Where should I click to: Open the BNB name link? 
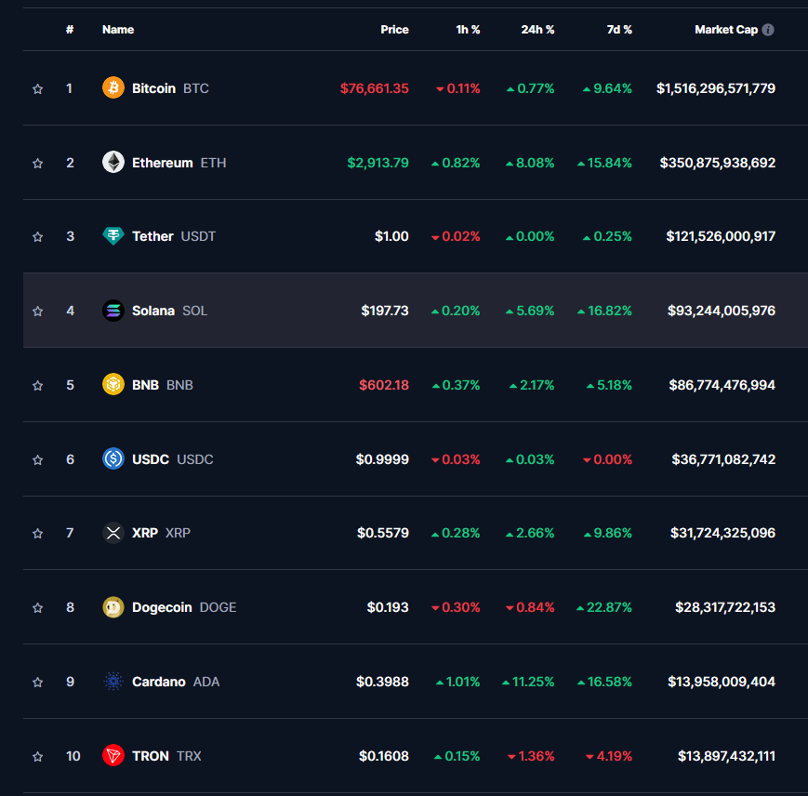point(145,385)
